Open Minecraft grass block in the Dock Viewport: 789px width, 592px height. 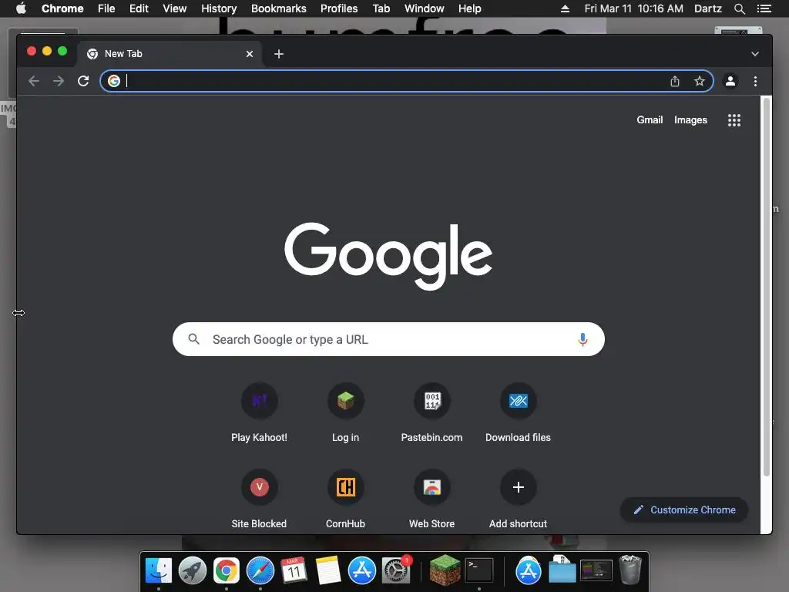445,570
